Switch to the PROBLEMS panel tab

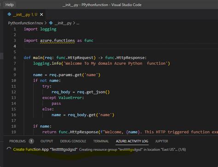point(17,141)
